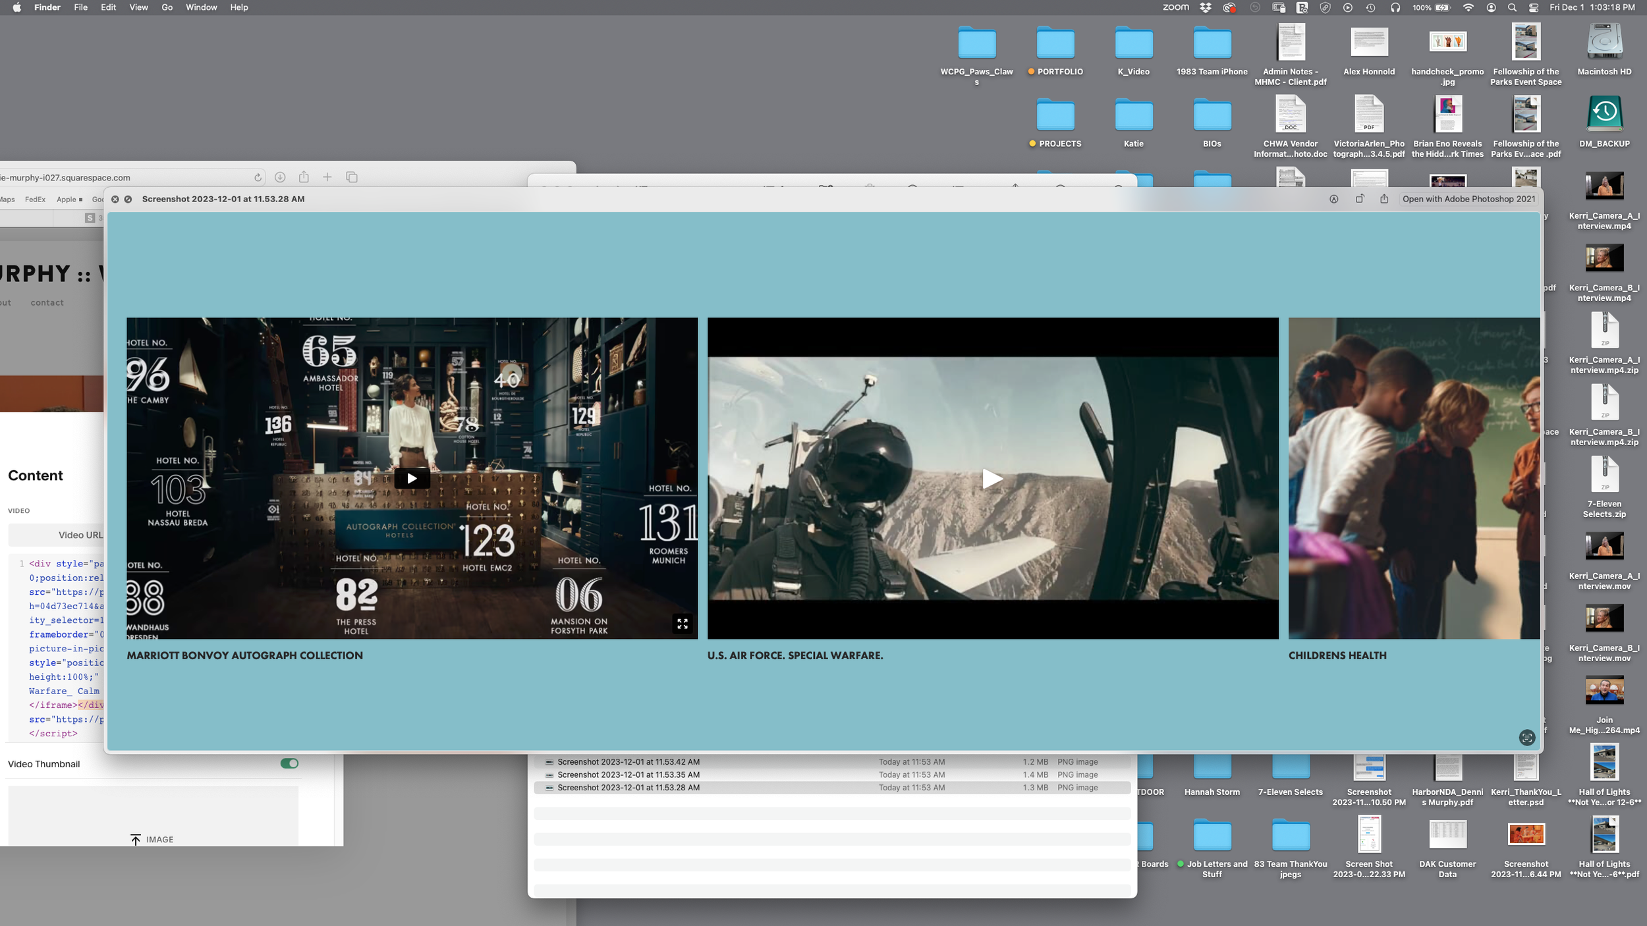Open Spotlight search from the menu bar
1647x926 pixels.
pyautogui.click(x=1511, y=8)
